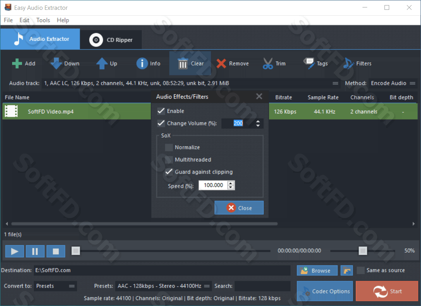Click the 126 Kbps bitrate cell
The width and height of the screenshot is (421, 306).
pos(285,112)
